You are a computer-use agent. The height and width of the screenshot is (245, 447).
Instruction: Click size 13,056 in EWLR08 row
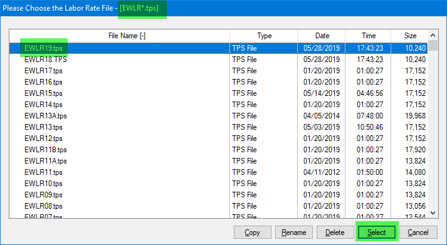click(x=416, y=206)
